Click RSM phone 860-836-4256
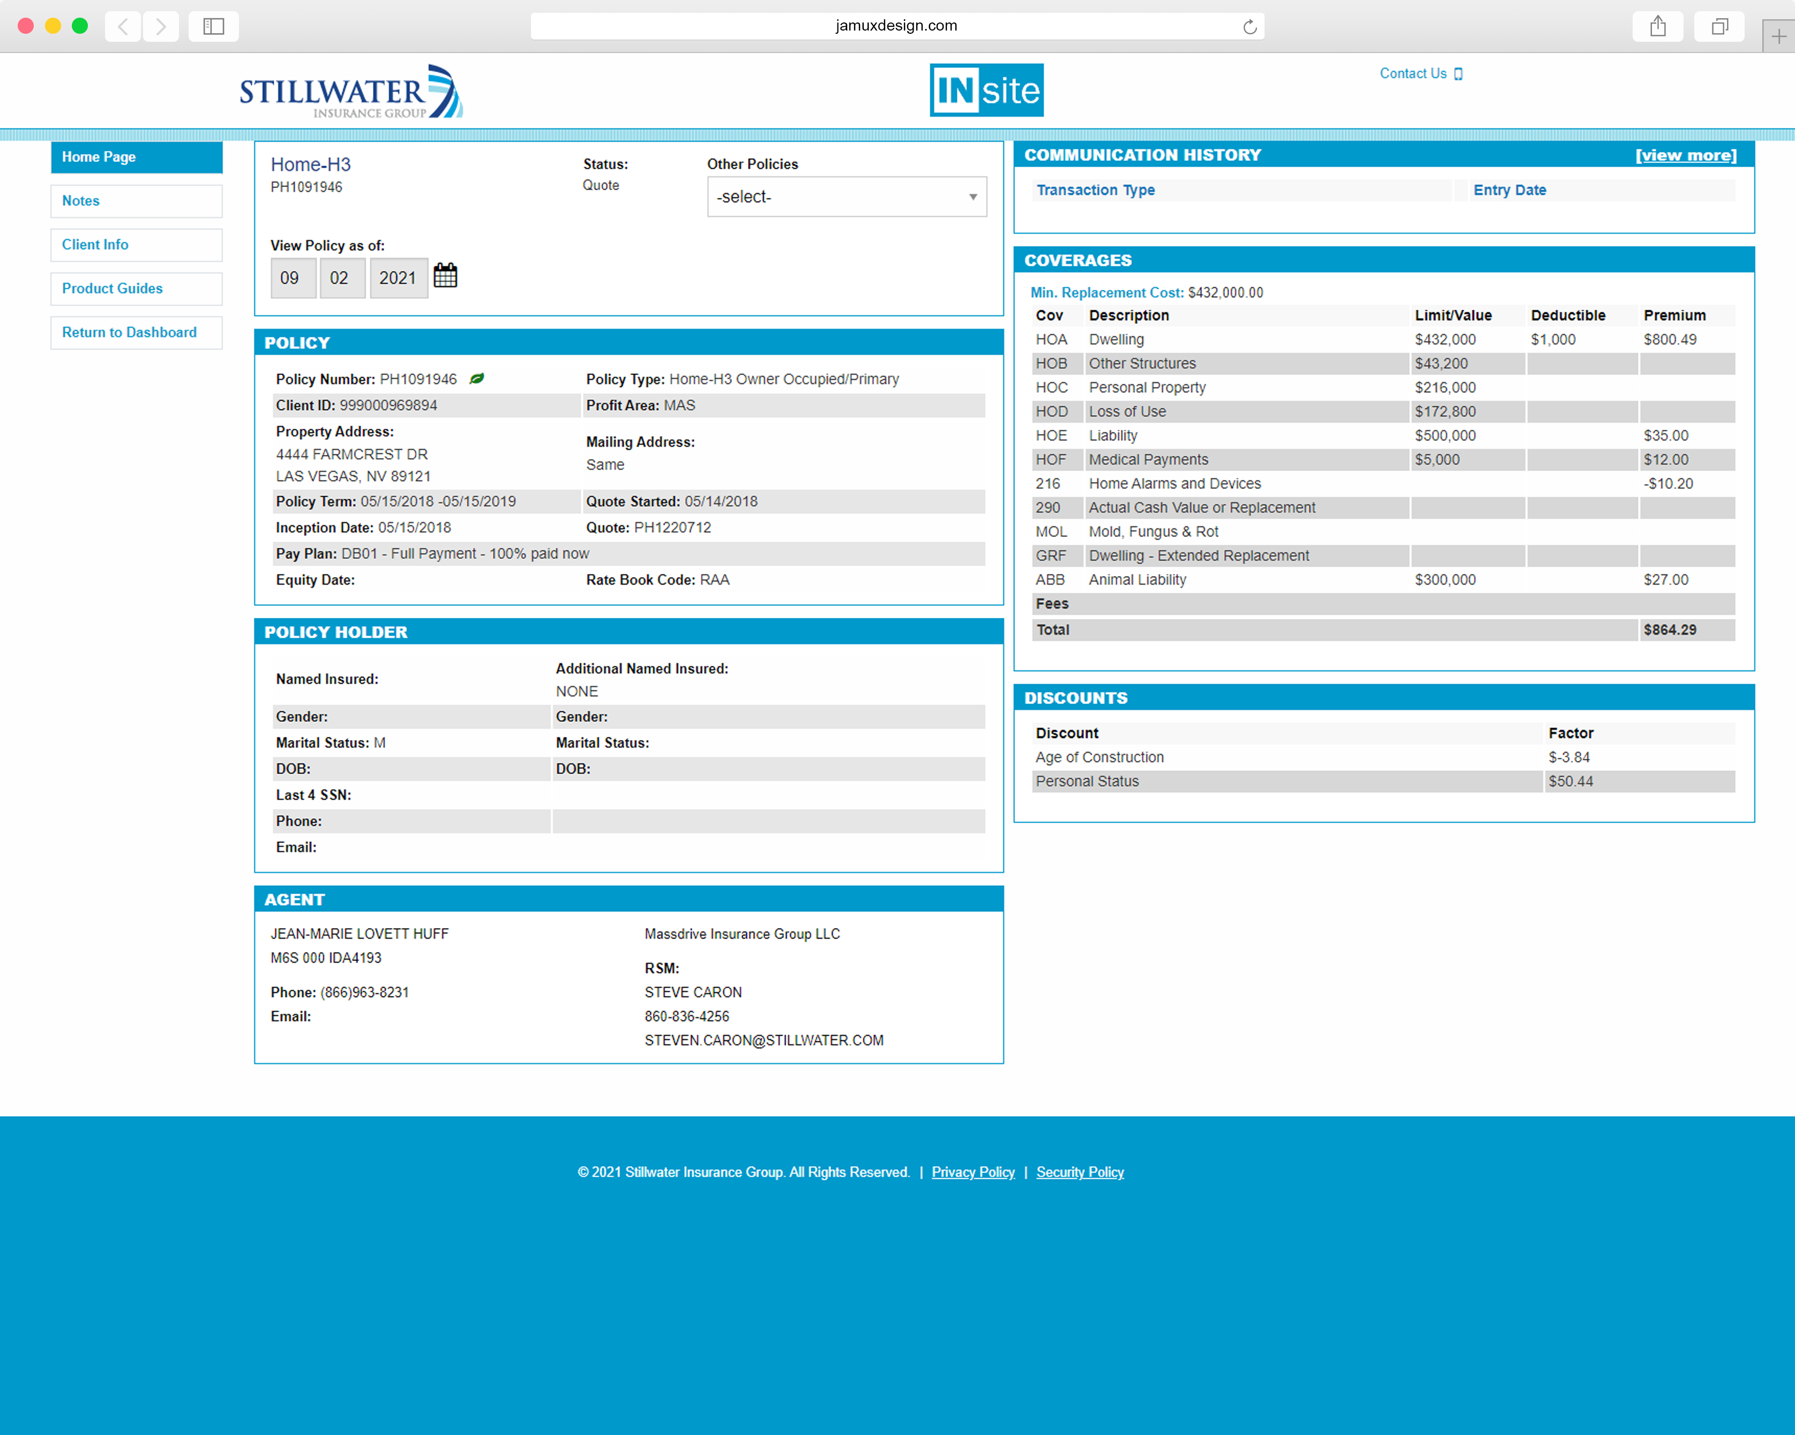Viewport: 1795px width, 1435px height. [x=687, y=1017]
